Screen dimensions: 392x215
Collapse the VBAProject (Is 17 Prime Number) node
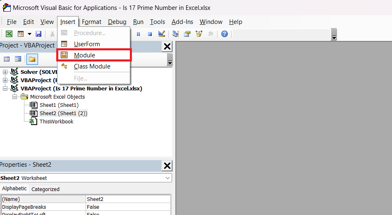(x=5, y=89)
